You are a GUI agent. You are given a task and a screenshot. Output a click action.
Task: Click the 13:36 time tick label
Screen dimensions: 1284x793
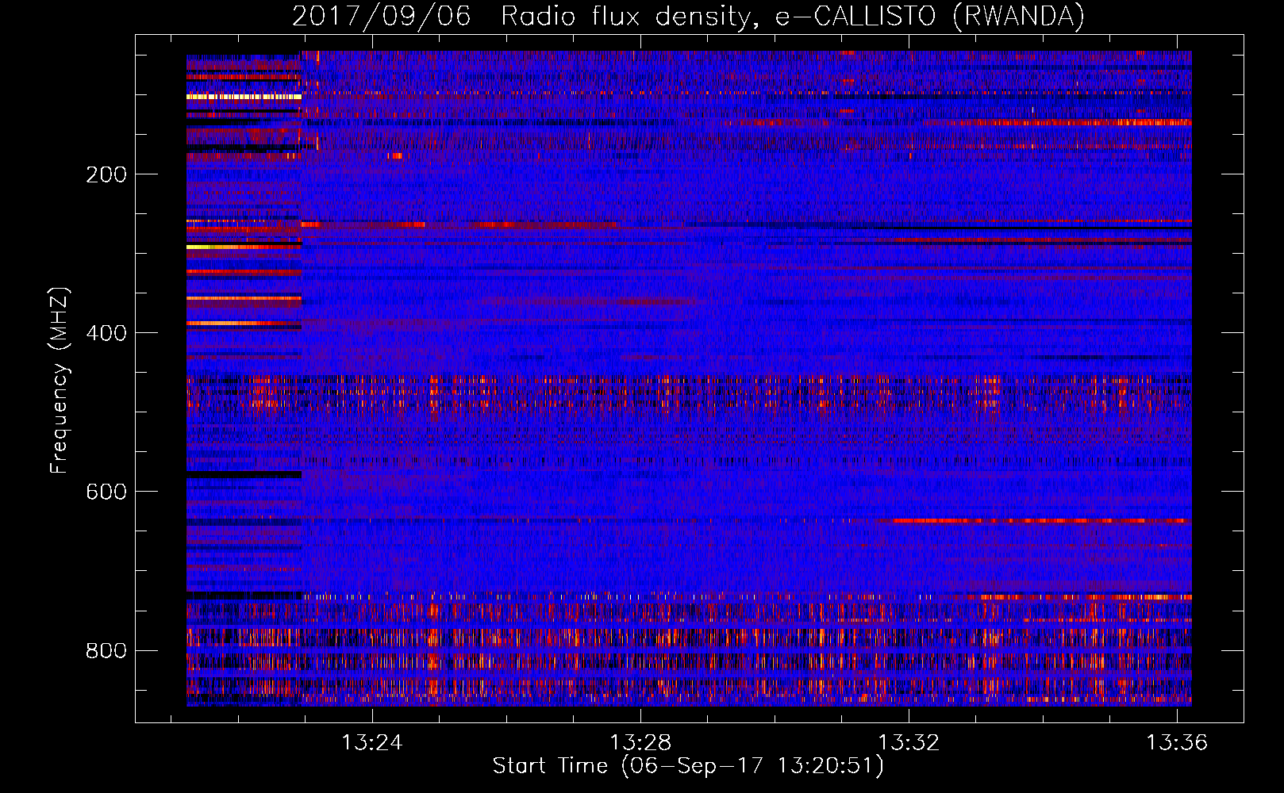tap(1177, 742)
